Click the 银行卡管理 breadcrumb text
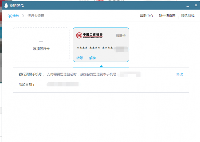The width and height of the screenshot is (200, 142). 36,16
